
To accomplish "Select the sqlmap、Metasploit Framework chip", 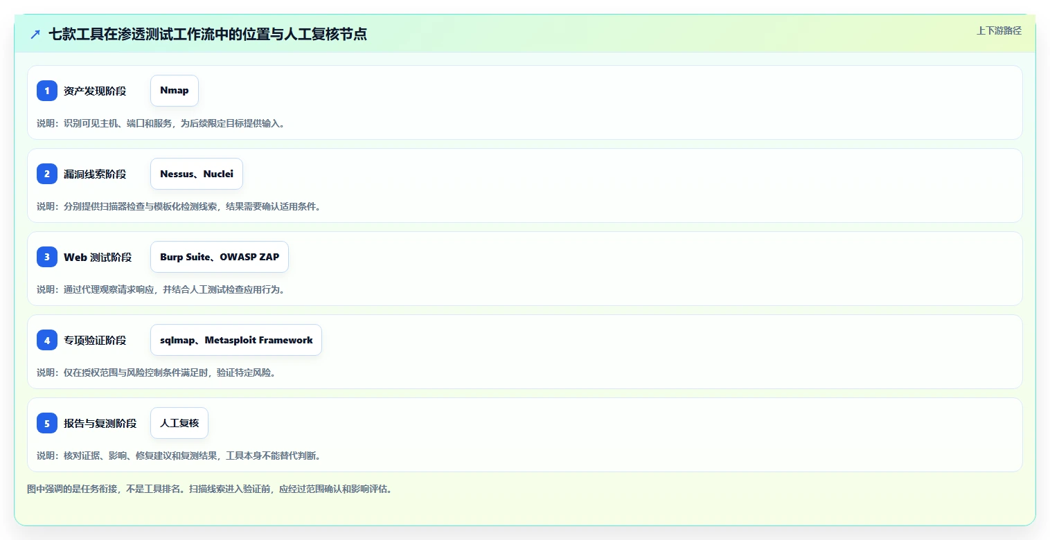I will [x=236, y=340].
